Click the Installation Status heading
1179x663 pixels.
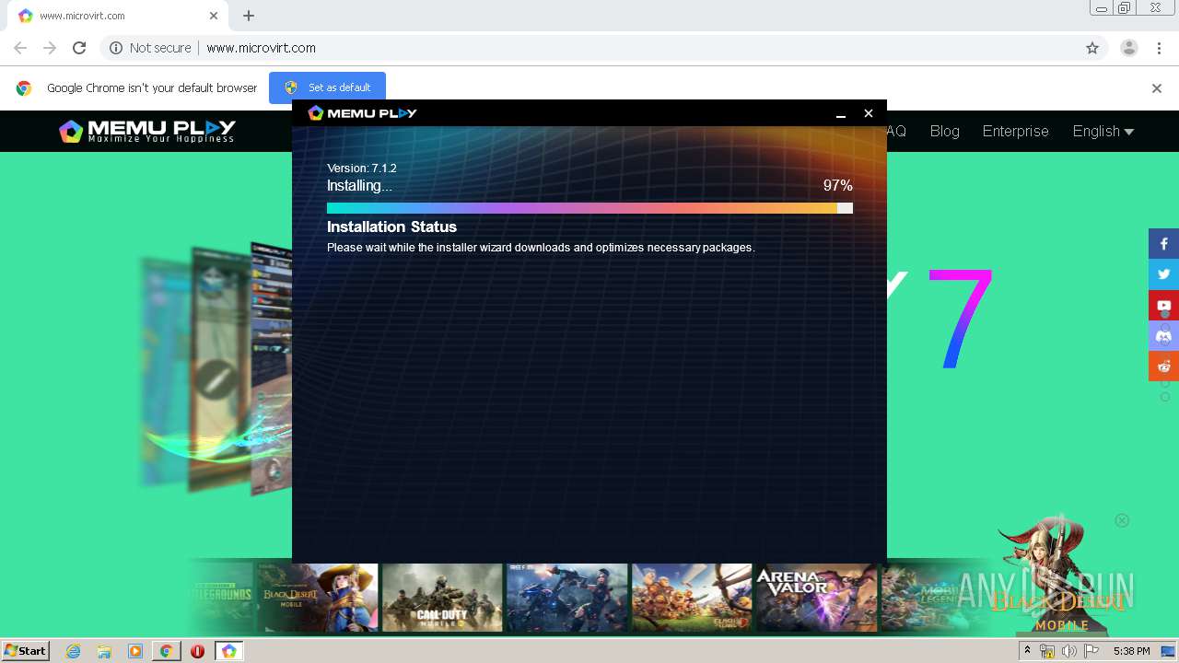[391, 227]
